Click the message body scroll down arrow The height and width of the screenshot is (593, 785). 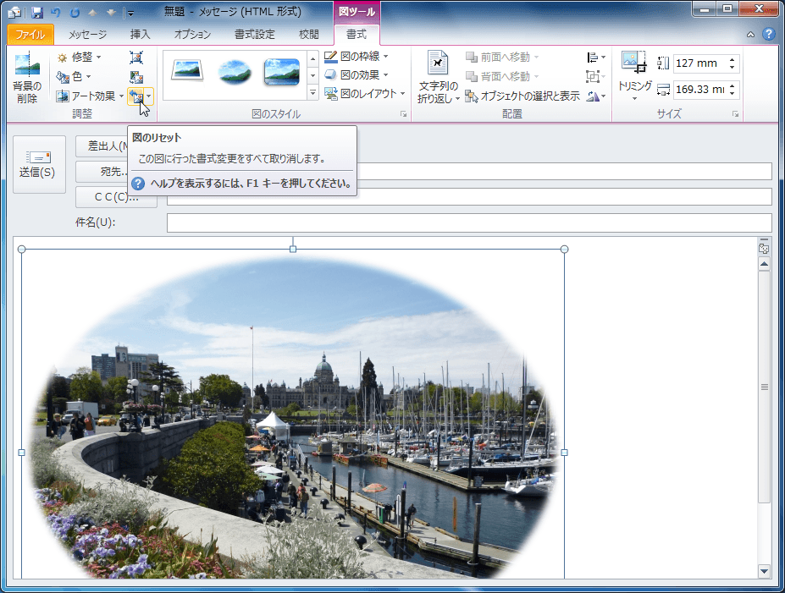point(764,571)
